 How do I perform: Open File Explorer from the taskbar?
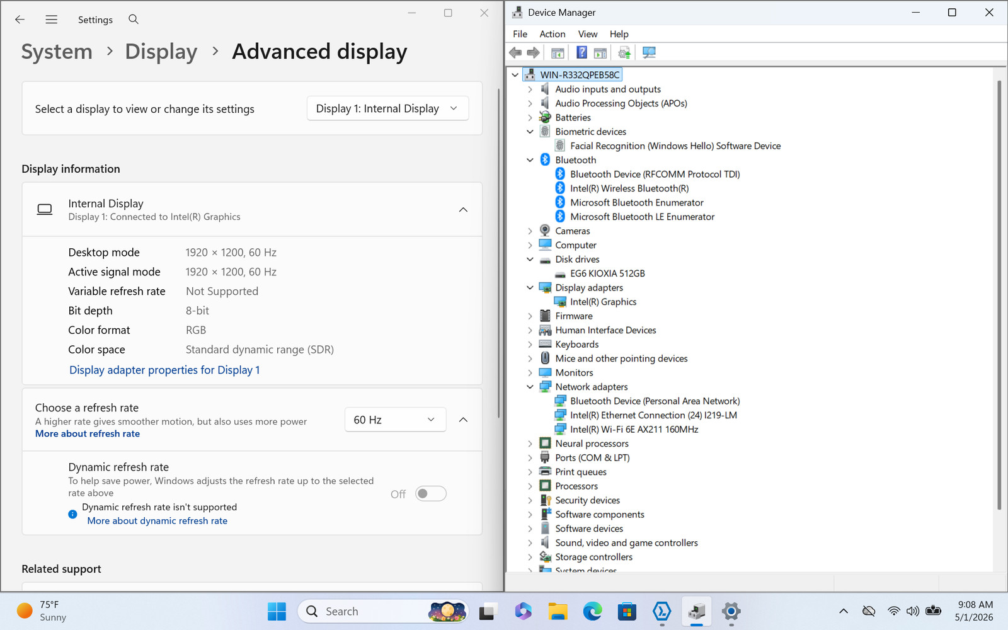558,611
